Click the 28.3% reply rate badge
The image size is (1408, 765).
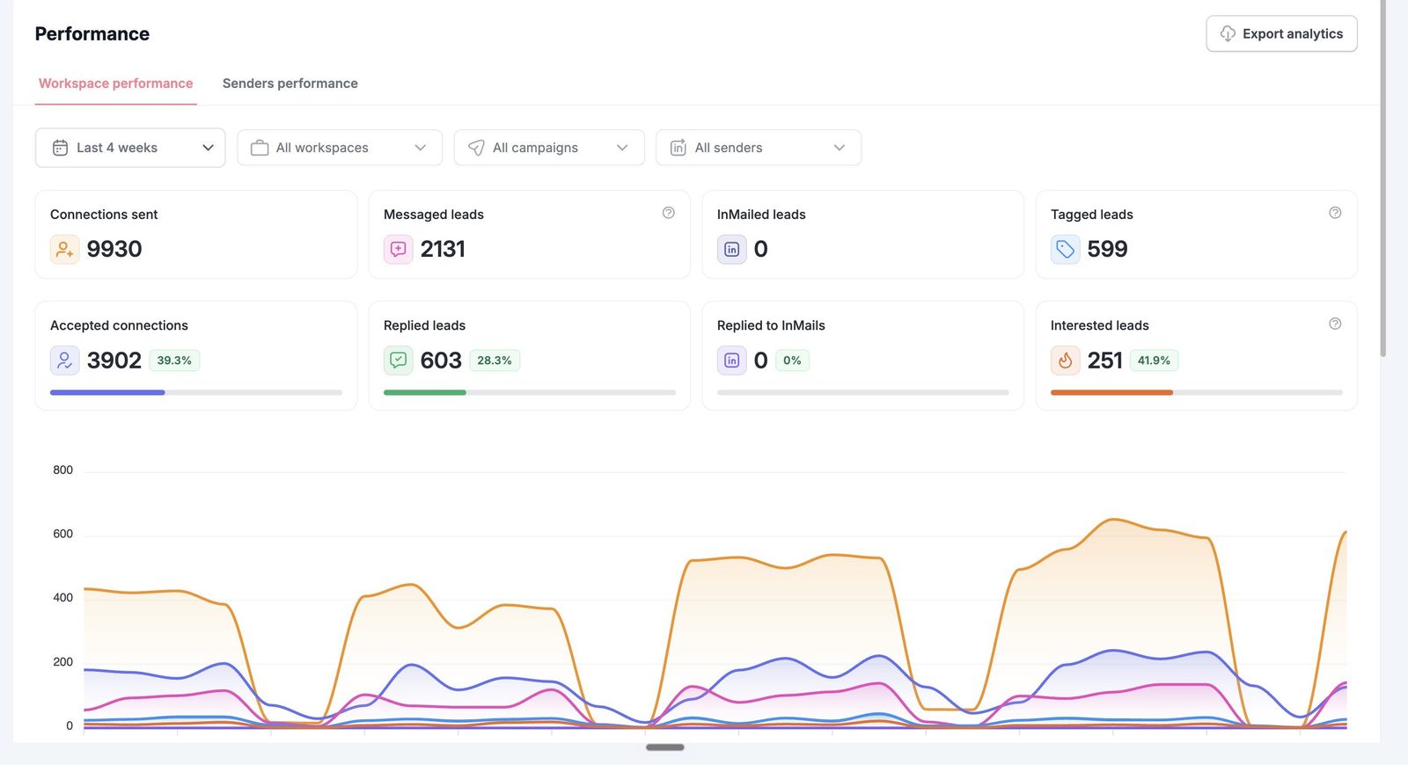pyautogui.click(x=495, y=361)
